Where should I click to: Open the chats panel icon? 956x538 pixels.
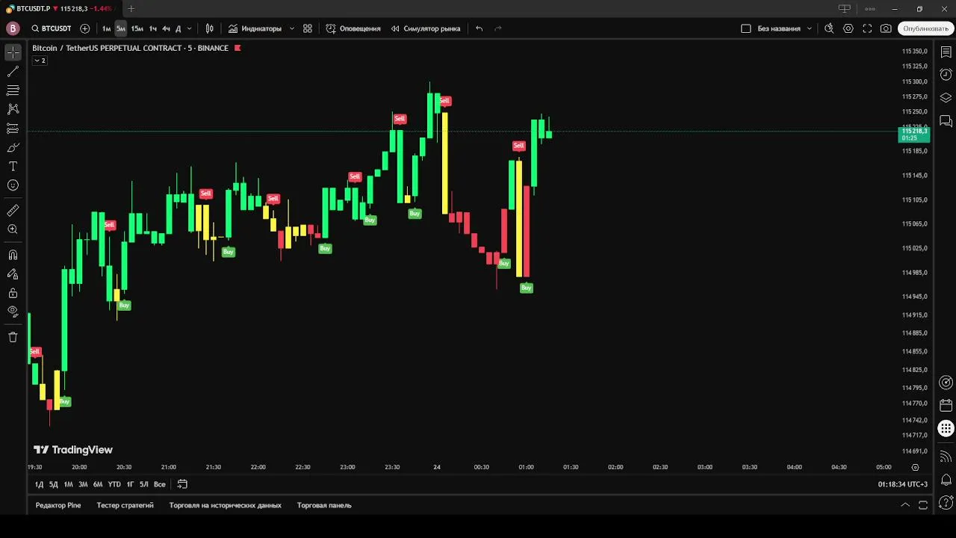946,120
